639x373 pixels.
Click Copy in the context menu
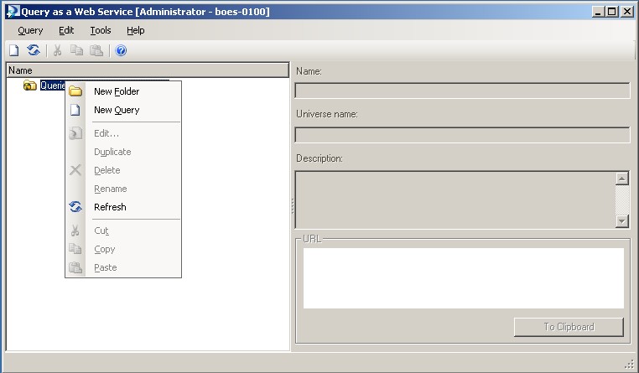123,249
